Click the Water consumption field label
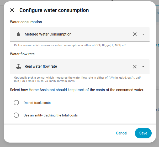Image resolution: width=159 pixels, height=147 pixels. (x=26, y=22)
